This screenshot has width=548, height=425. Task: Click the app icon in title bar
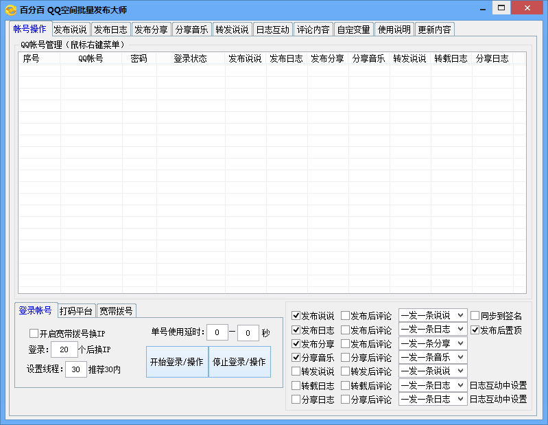10,10
